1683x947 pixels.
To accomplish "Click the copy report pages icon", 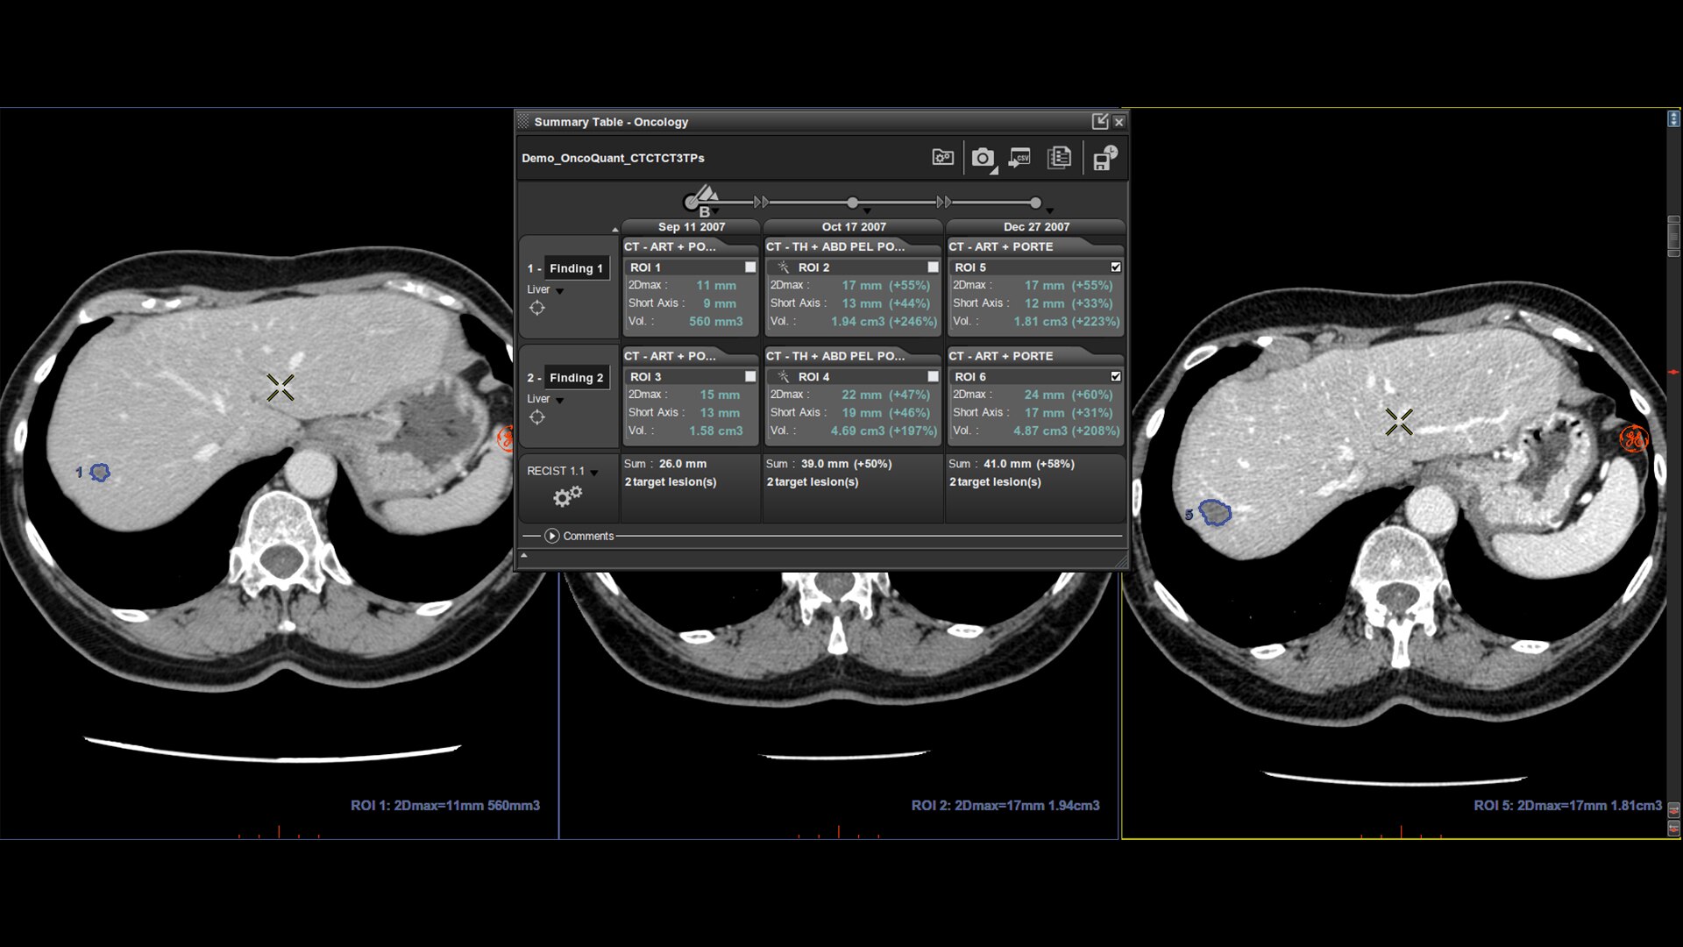I will pyautogui.click(x=1059, y=158).
